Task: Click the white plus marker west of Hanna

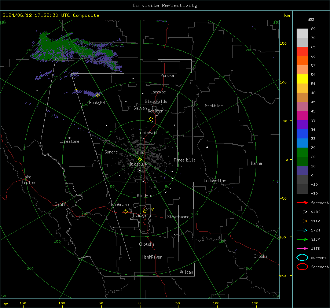Action: (x=207, y=147)
